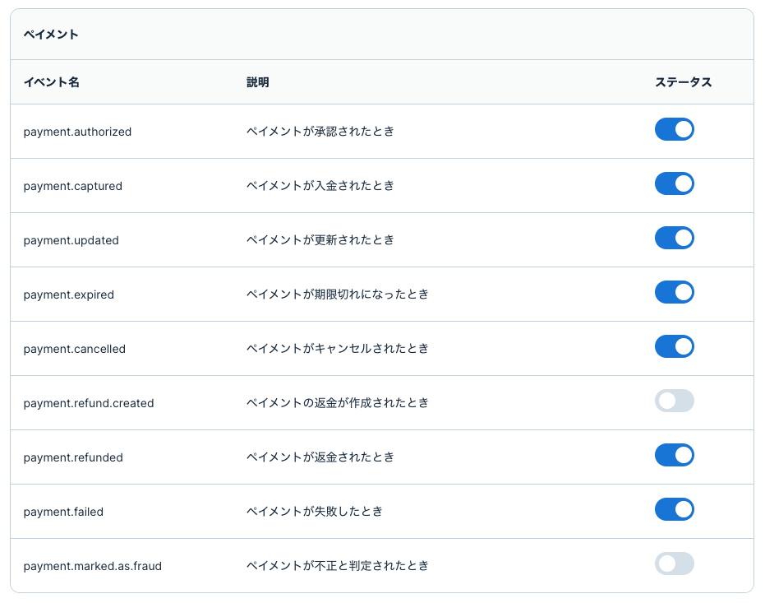Click the ステータス column header
Screen dimensions: 765x603
point(683,82)
